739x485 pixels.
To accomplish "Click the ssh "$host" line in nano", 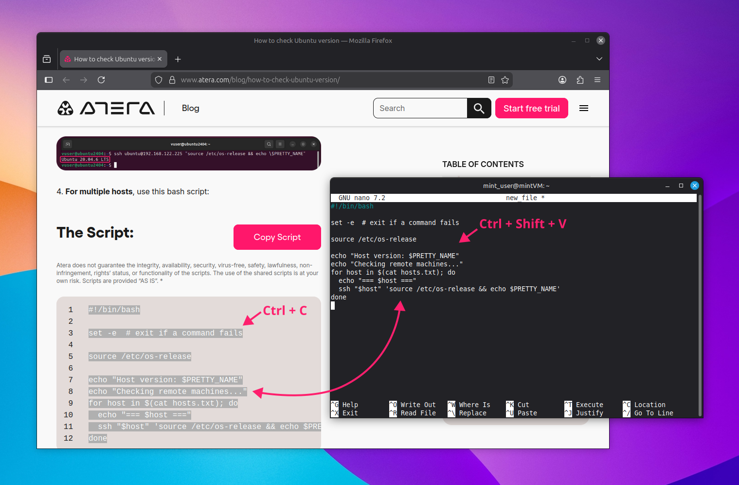I will point(450,289).
